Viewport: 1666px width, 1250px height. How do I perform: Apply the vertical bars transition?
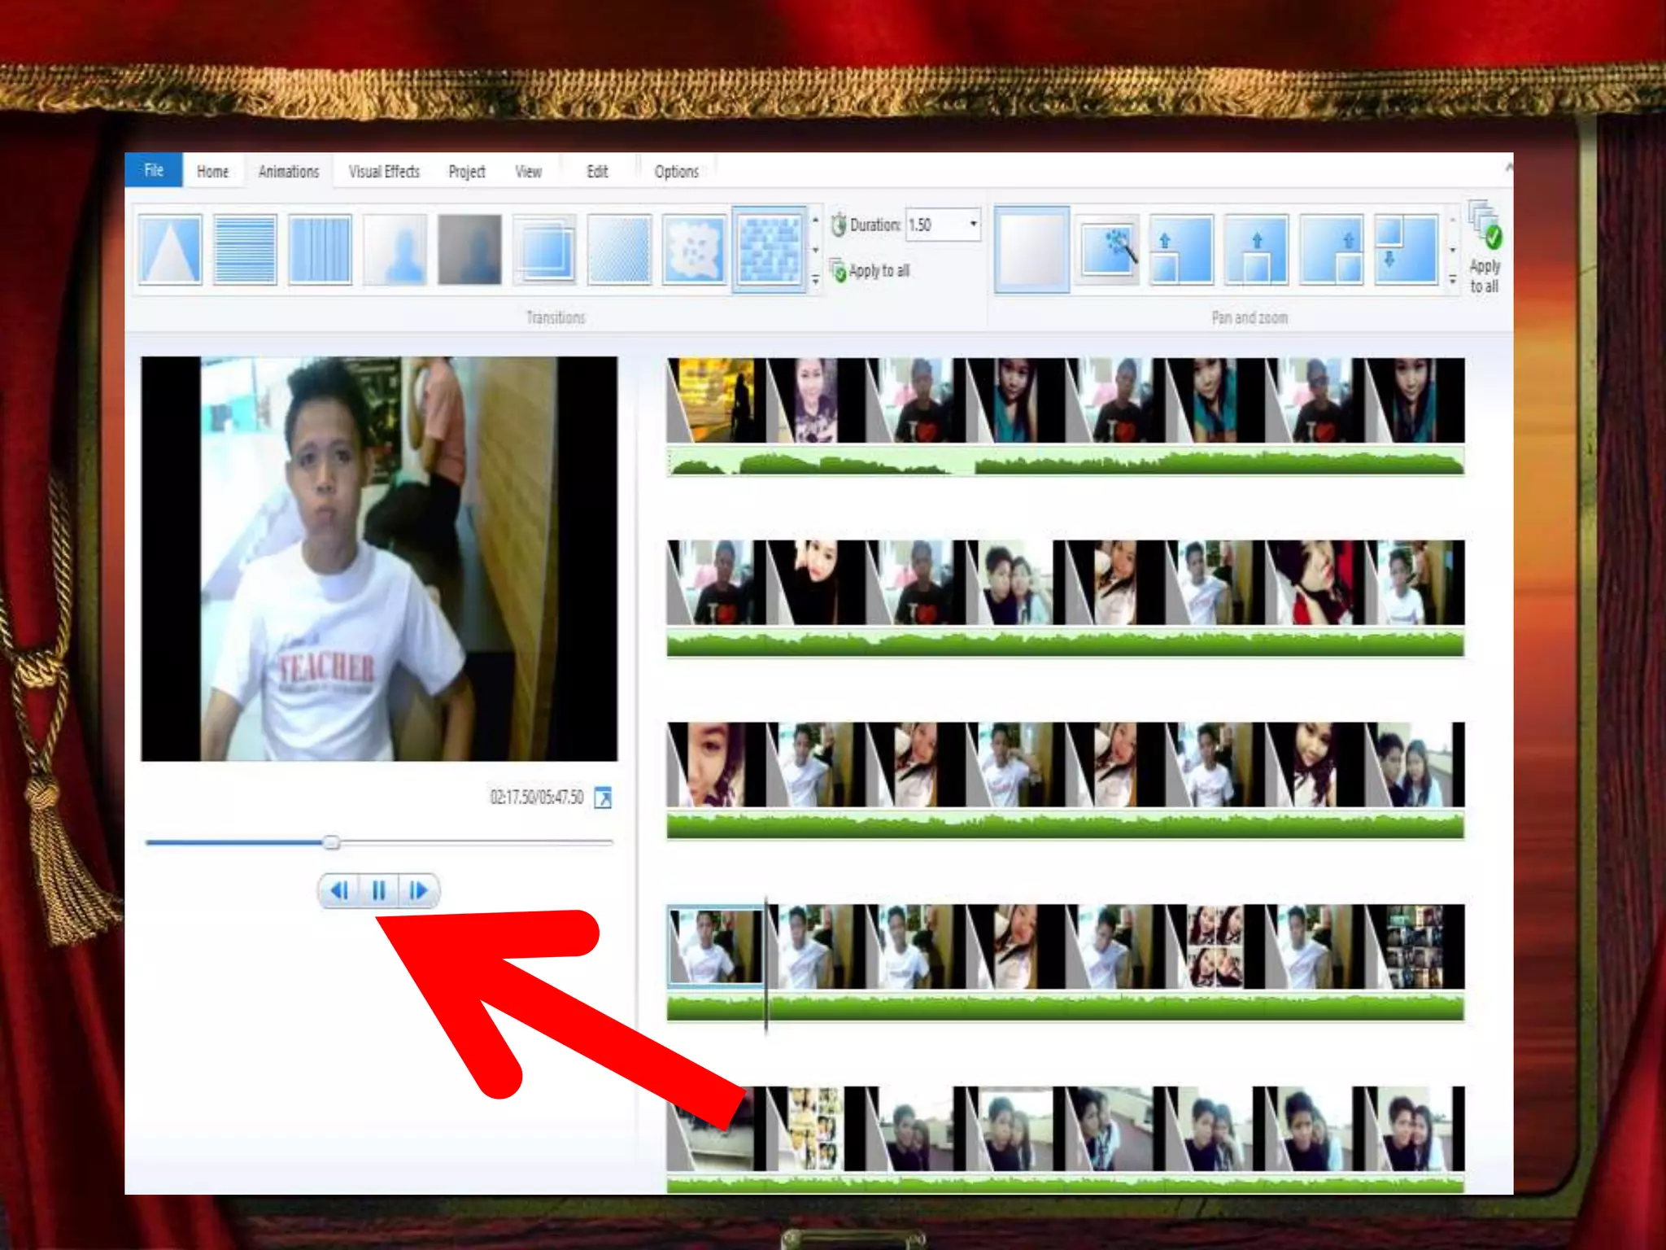point(320,249)
